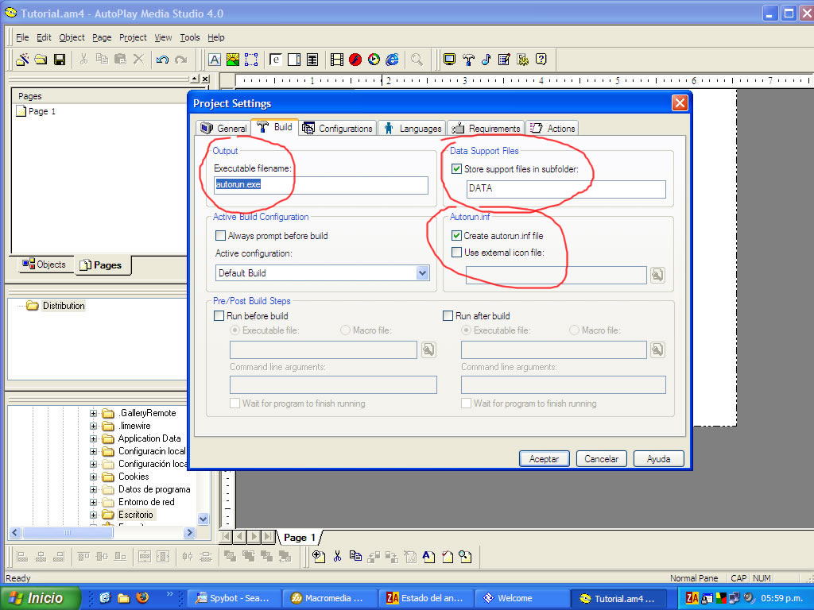Viewport: 814px width, 610px height.
Task: Expand the Entorno de red folder node
Action: (x=94, y=502)
